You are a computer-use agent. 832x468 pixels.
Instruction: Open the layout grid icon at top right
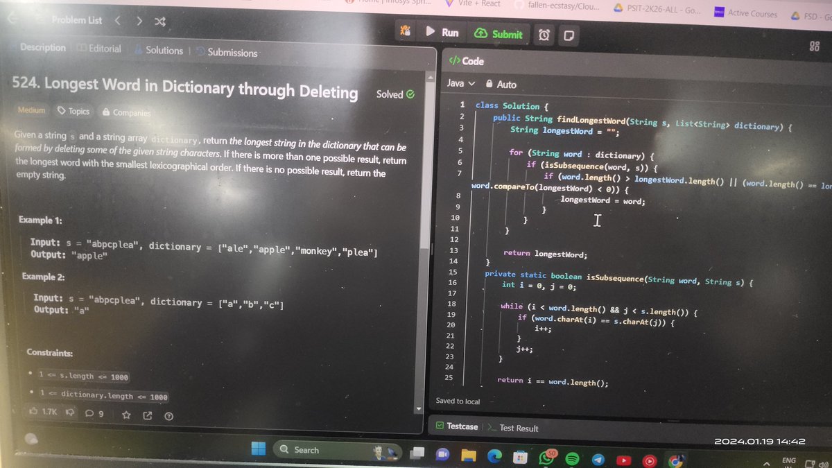815,46
